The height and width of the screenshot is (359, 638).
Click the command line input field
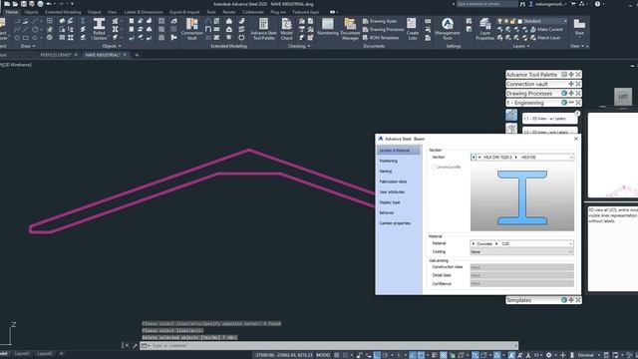click(x=329, y=346)
